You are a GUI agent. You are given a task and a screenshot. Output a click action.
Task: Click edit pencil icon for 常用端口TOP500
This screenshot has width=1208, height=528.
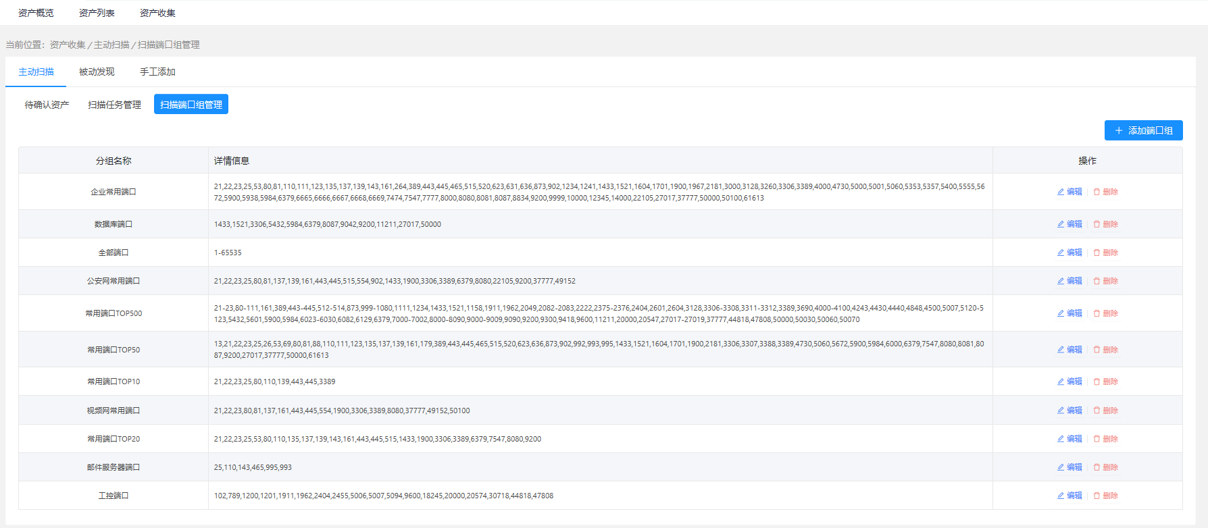[x=1061, y=313]
